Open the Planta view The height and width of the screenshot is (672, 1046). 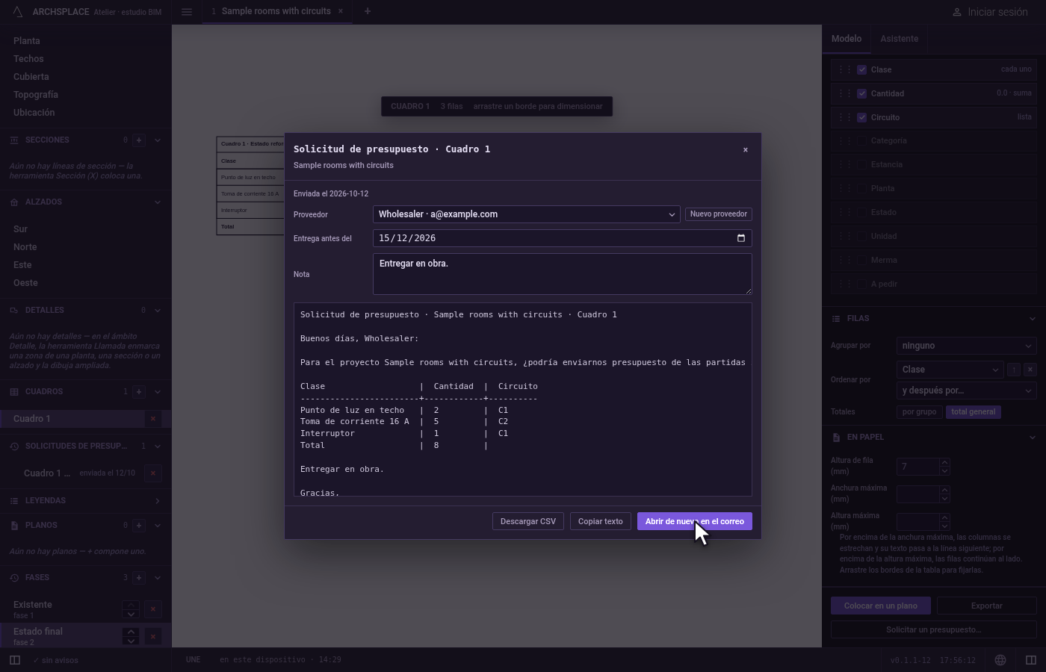27,41
